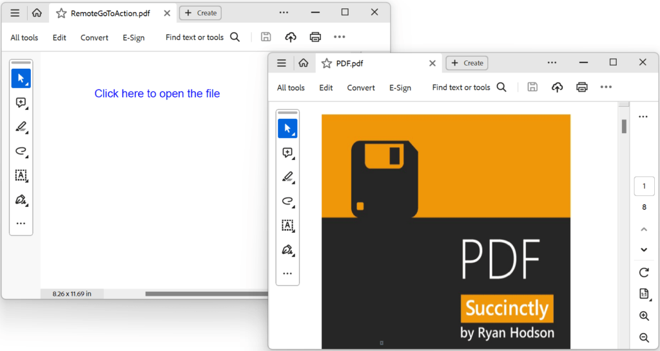Screen dimensions: 660x351
Task: Open the fill and sign pen tool in PDF.pdf window
Action: [287, 249]
